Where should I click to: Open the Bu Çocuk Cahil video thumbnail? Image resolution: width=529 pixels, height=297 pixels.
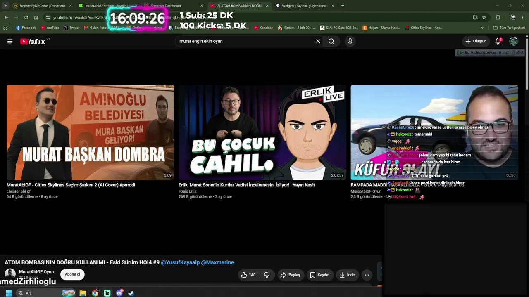262,132
